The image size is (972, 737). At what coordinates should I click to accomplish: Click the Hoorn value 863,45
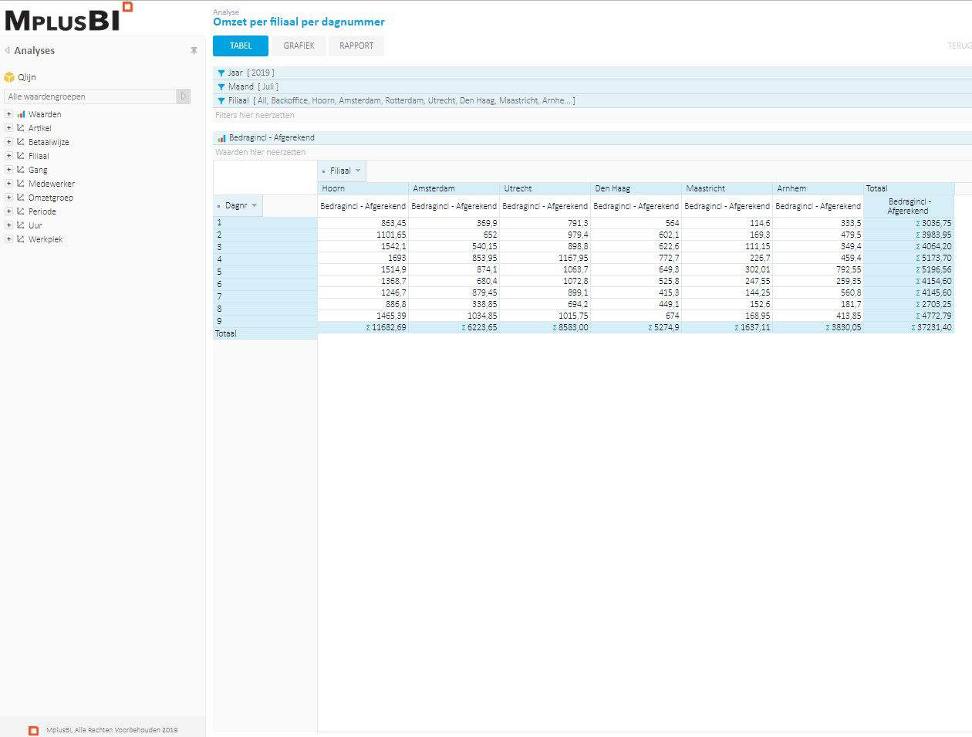(393, 223)
